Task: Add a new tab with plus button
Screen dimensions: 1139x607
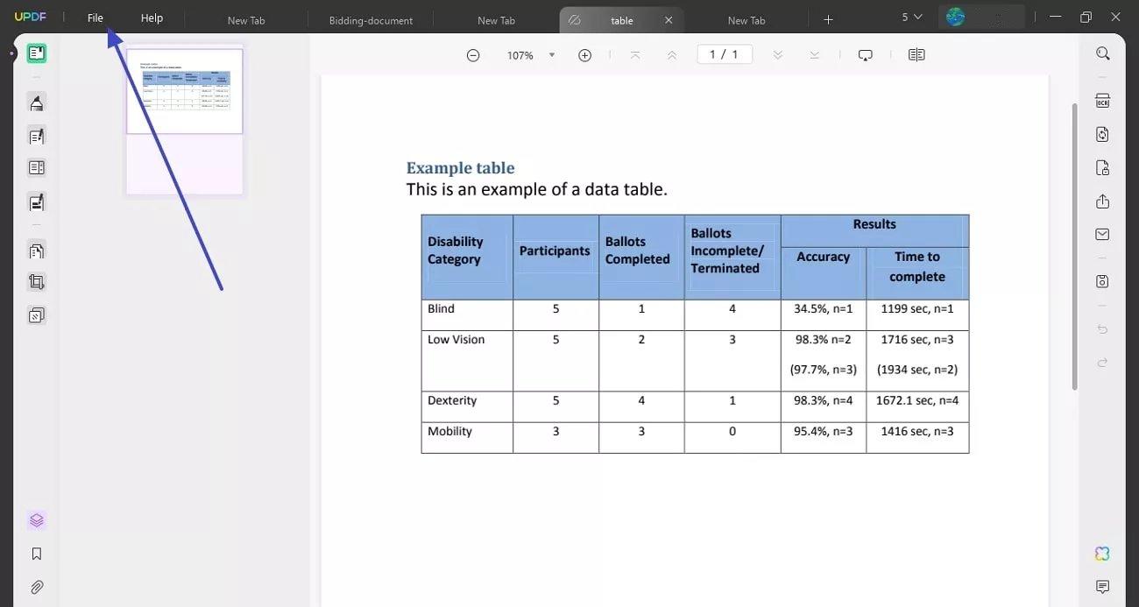Action: click(828, 19)
